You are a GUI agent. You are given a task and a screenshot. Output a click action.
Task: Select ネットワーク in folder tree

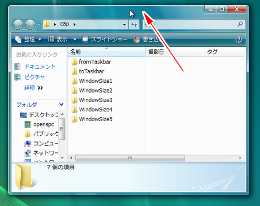46,153
